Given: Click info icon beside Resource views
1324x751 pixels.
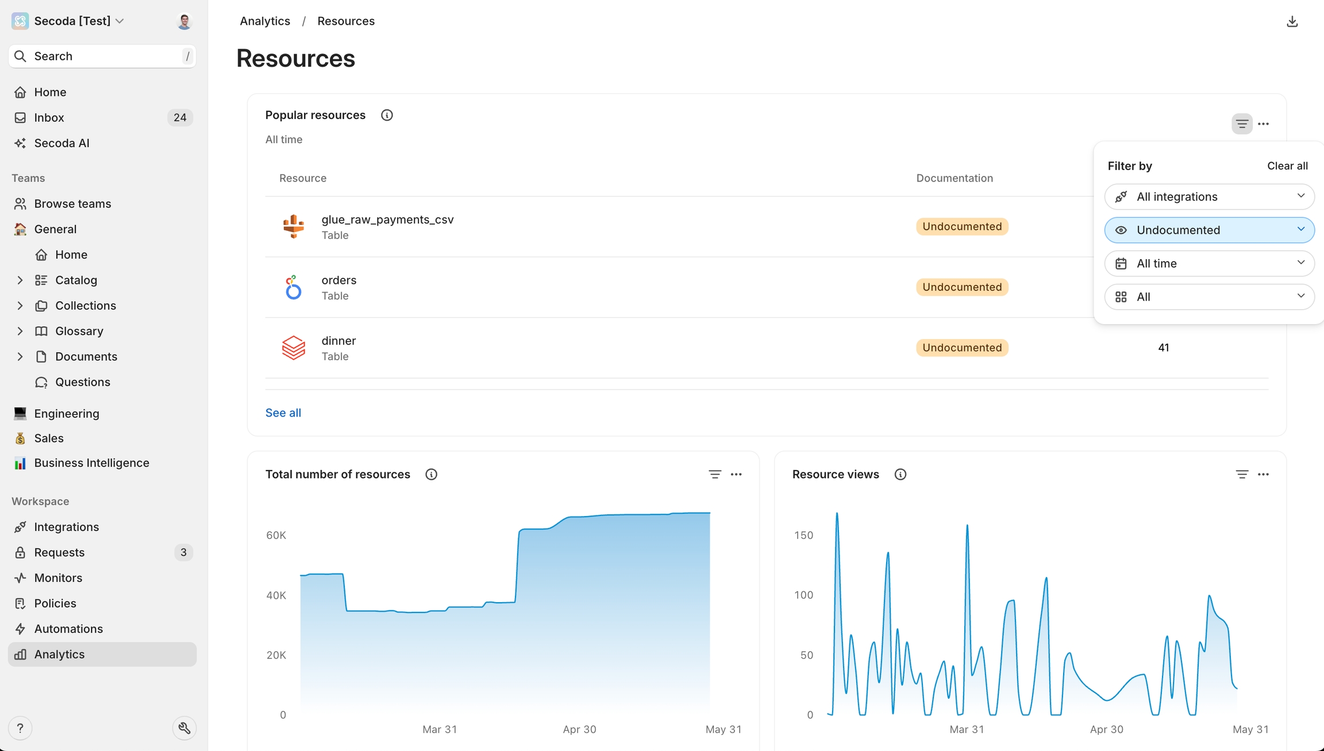Looking at the screenshot, I should (900, 475).
